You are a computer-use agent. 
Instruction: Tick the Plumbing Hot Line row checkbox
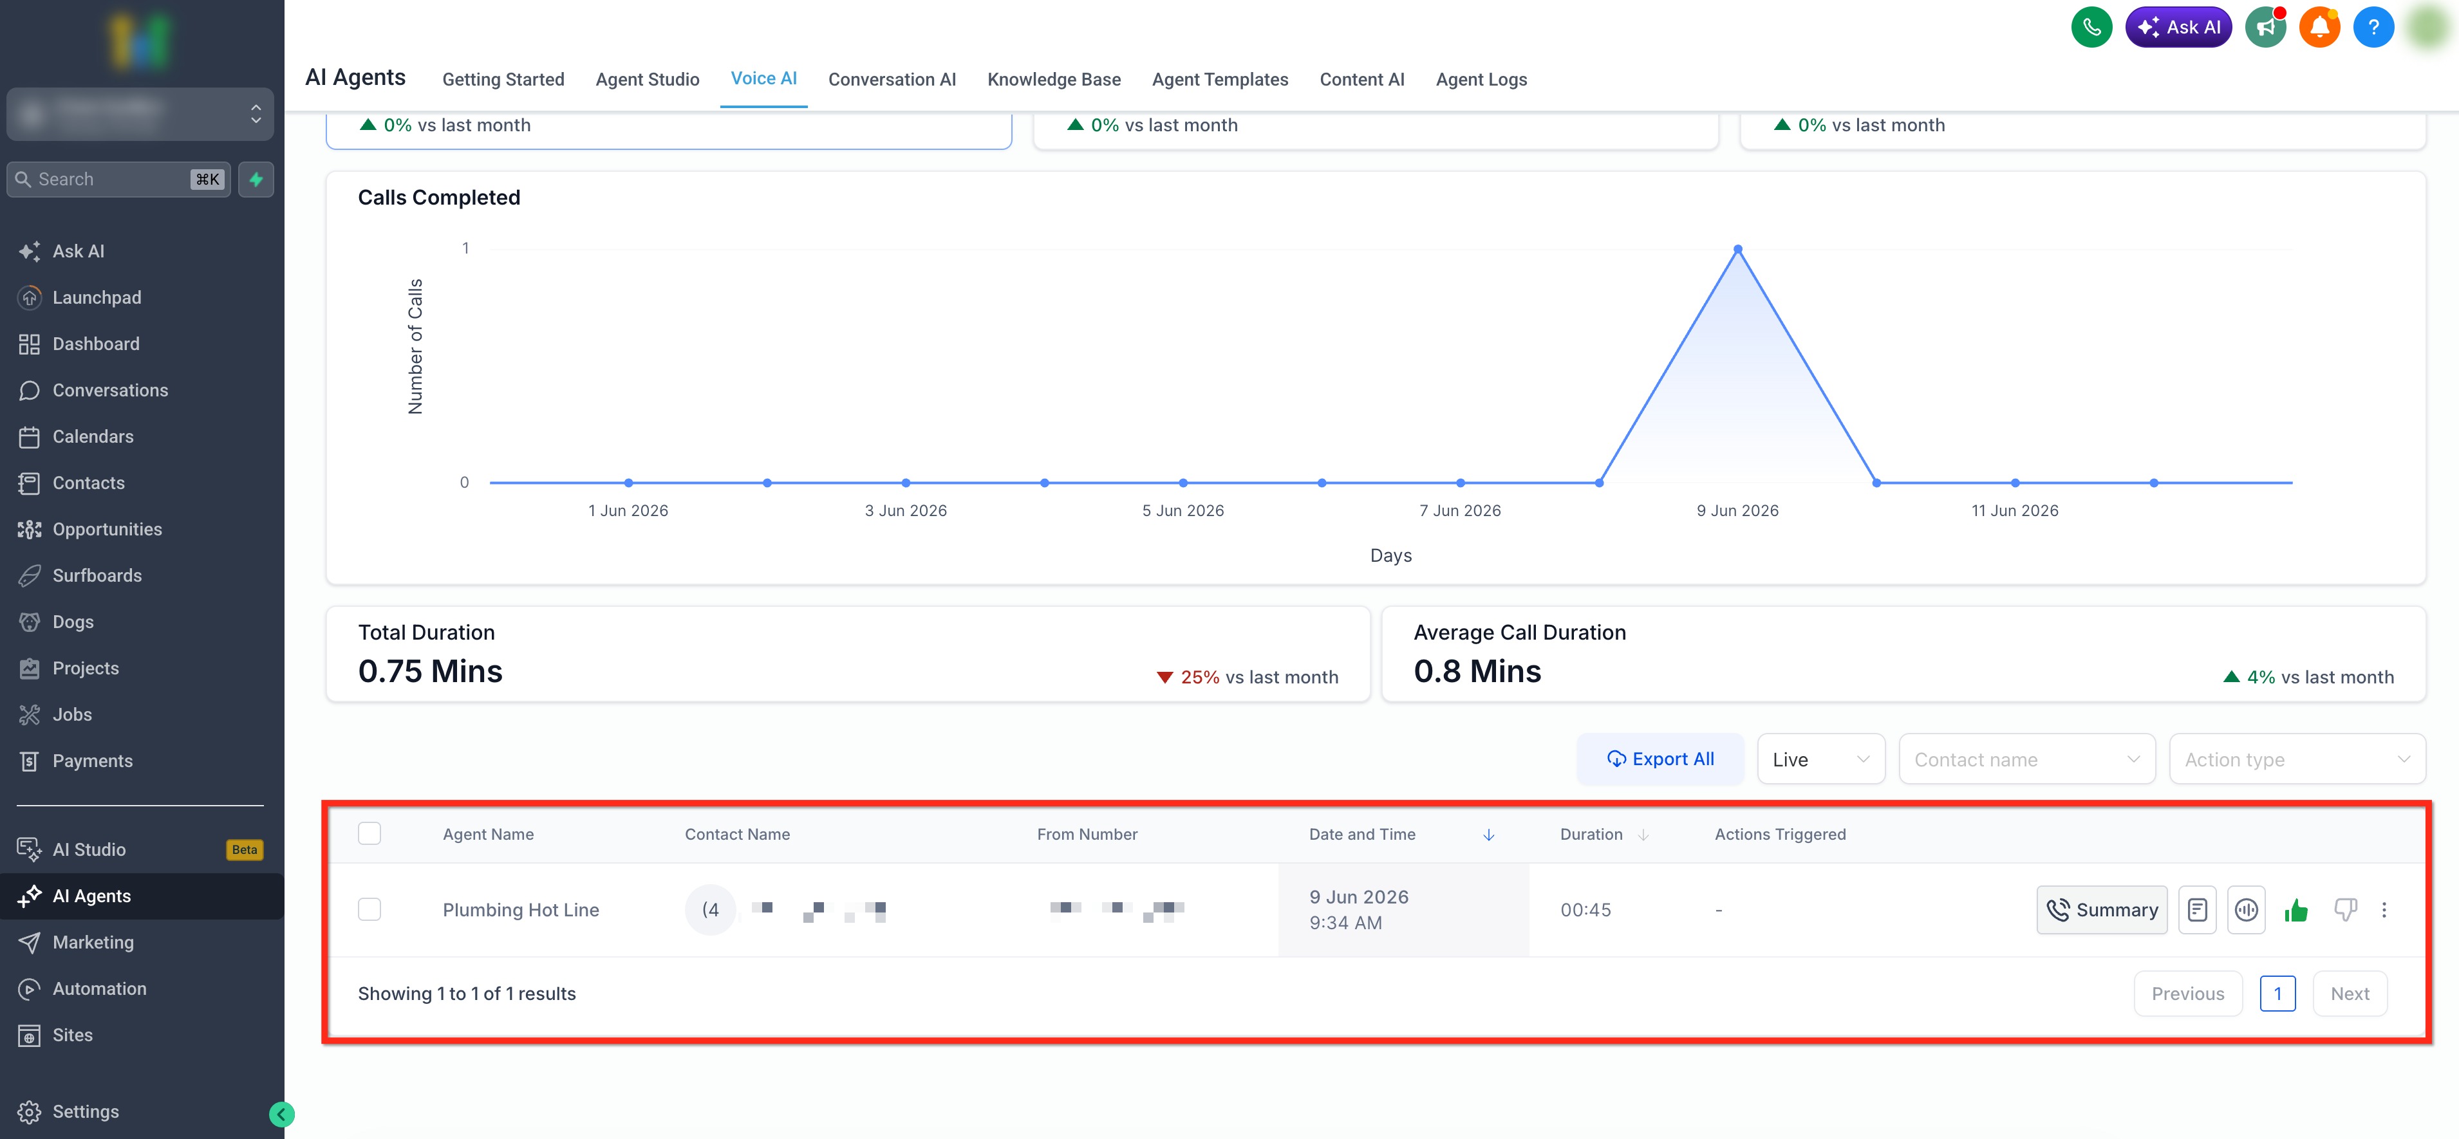pos(369,909)
